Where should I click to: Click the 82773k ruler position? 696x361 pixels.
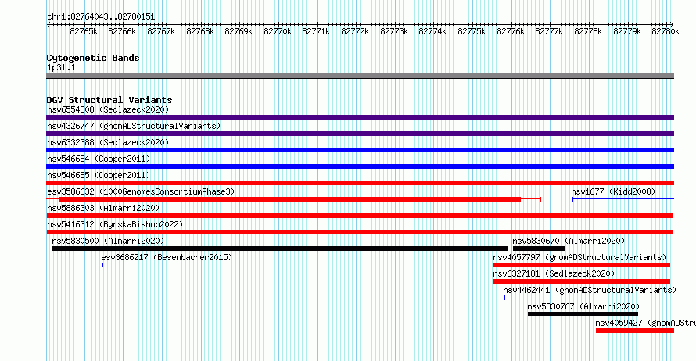coord(393,31)
